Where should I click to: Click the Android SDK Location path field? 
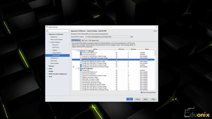coord(107,37)
